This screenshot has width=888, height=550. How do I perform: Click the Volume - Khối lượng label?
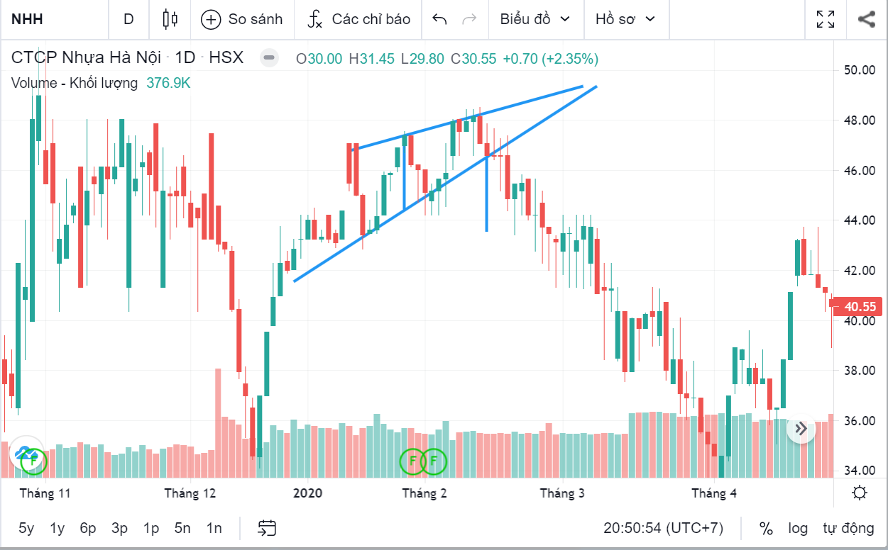point(75,83)
